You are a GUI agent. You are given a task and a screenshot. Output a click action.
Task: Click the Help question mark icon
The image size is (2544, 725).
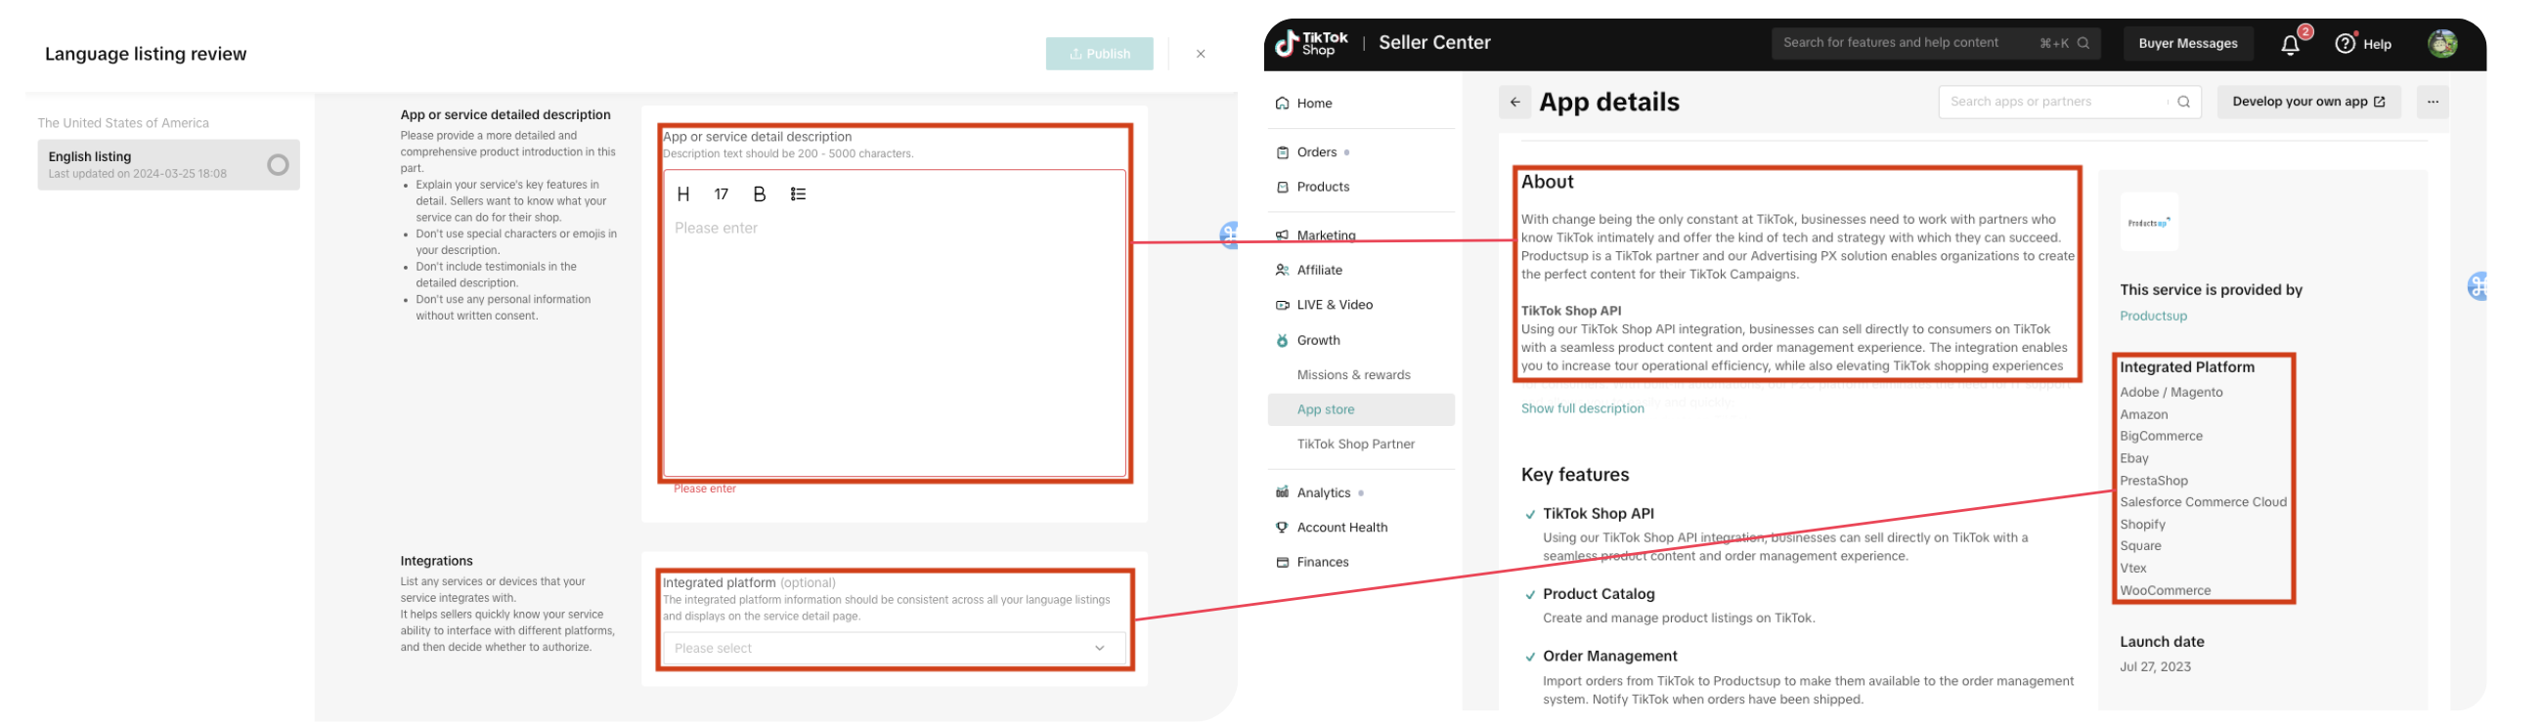pos(2345,43)
